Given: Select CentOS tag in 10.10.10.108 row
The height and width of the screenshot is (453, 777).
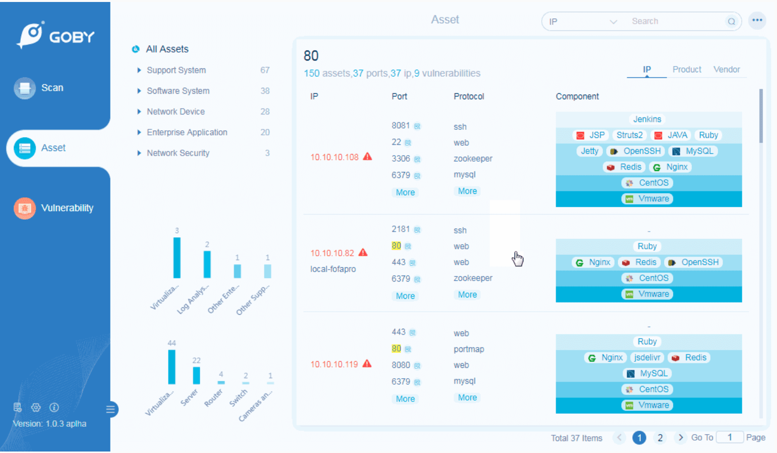Looking at the screenshot, I should coord(648,183).
